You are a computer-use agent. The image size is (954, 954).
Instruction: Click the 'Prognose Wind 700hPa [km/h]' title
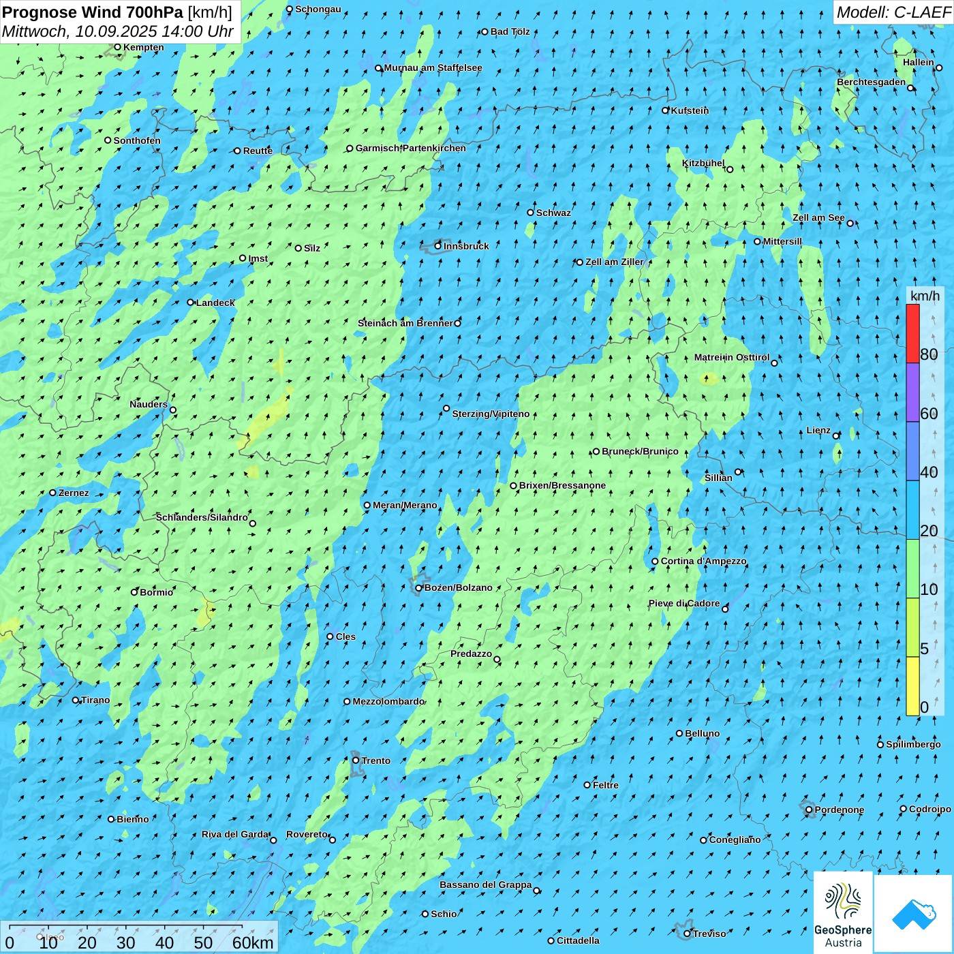click(117, 12)
